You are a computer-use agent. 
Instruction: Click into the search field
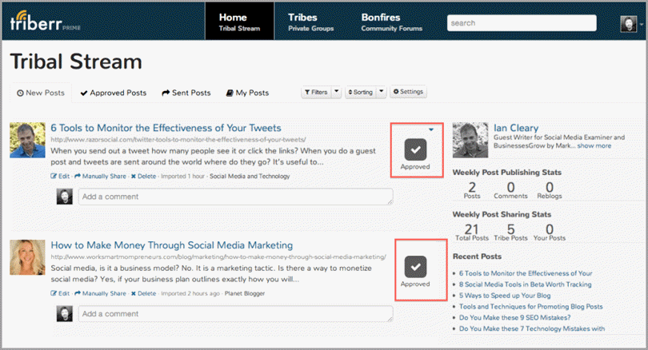tap(522, 23)
